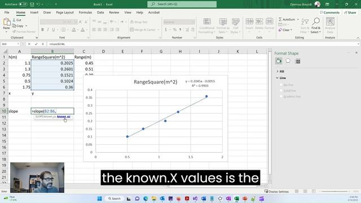Select the Effects pentagon icon in Format Shape

(x=288, y=61)
